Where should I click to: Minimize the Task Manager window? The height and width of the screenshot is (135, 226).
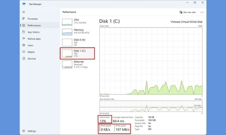pyautogui.click(x=187, y=3)
